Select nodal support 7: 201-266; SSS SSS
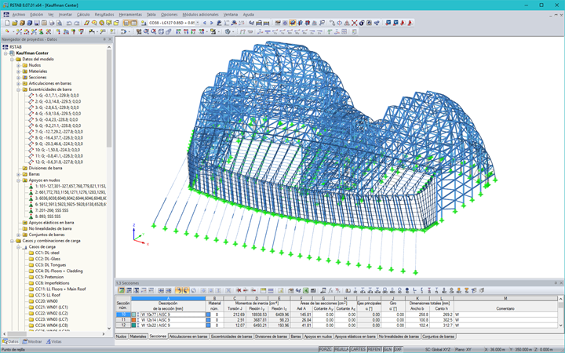Image resolution: width=565 pixels, height=353 pixels. point(52,210)
